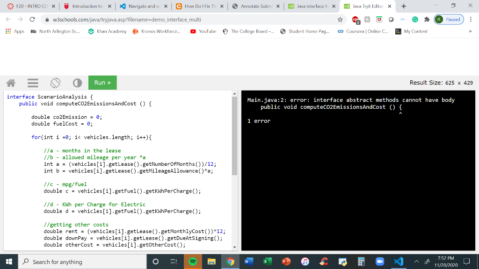The height and width of the screenshot is (269, 479).
Task: Click the Search for anything box
Action: pos(82,262)
